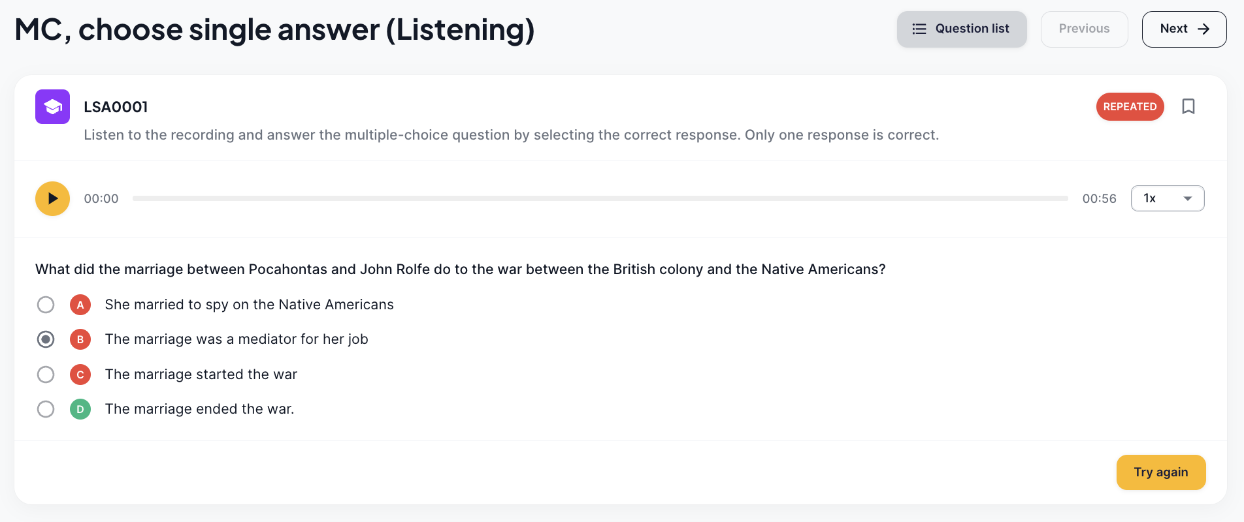Screen dimensions: 1244x522
Task: Select radio option D marriage ended war
Action: click(46, 409)
